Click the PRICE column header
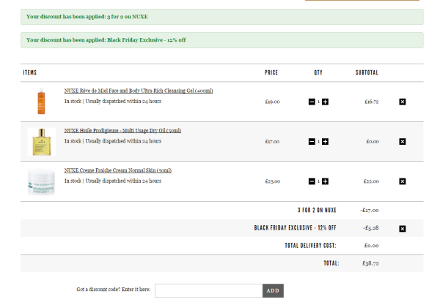The height and width of the screenshot is (302, 440). [271, 73]
